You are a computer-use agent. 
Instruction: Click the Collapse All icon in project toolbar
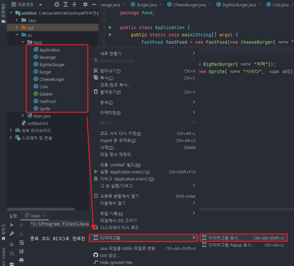[74, 4]
